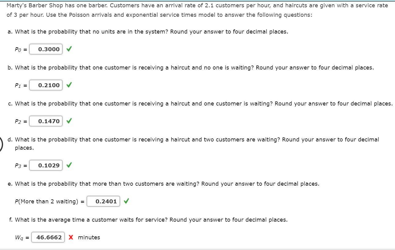Screen dimensions: 395x250
Task: Click the partially visible circle on the left edge
Action: point(1,143)
